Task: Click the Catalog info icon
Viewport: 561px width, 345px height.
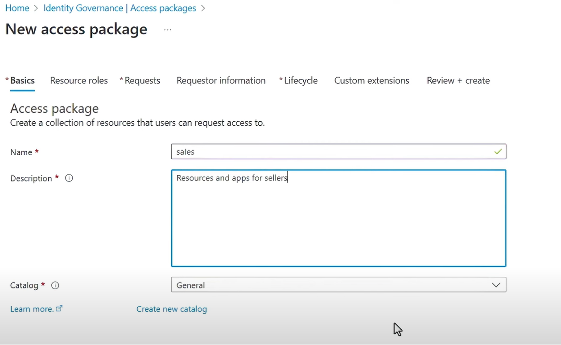Action: [x=55, y=285]
